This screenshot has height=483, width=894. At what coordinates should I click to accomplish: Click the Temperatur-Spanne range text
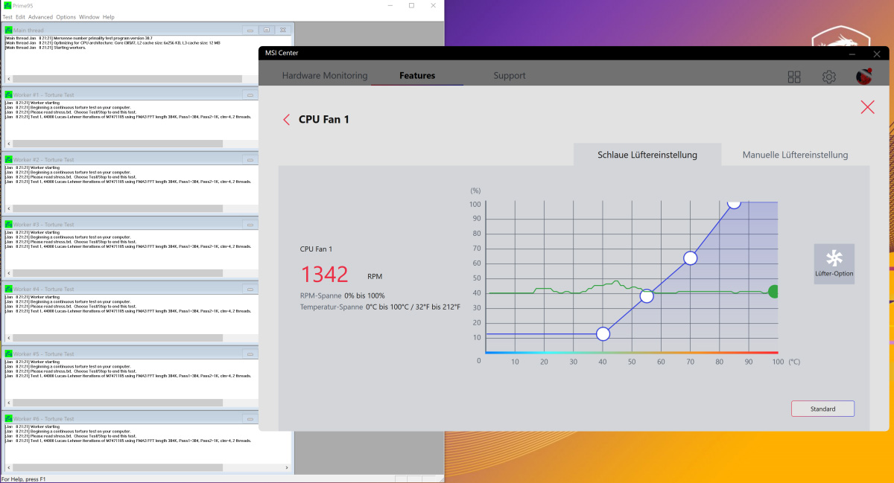pyautogui.click(x=380, y=307)
